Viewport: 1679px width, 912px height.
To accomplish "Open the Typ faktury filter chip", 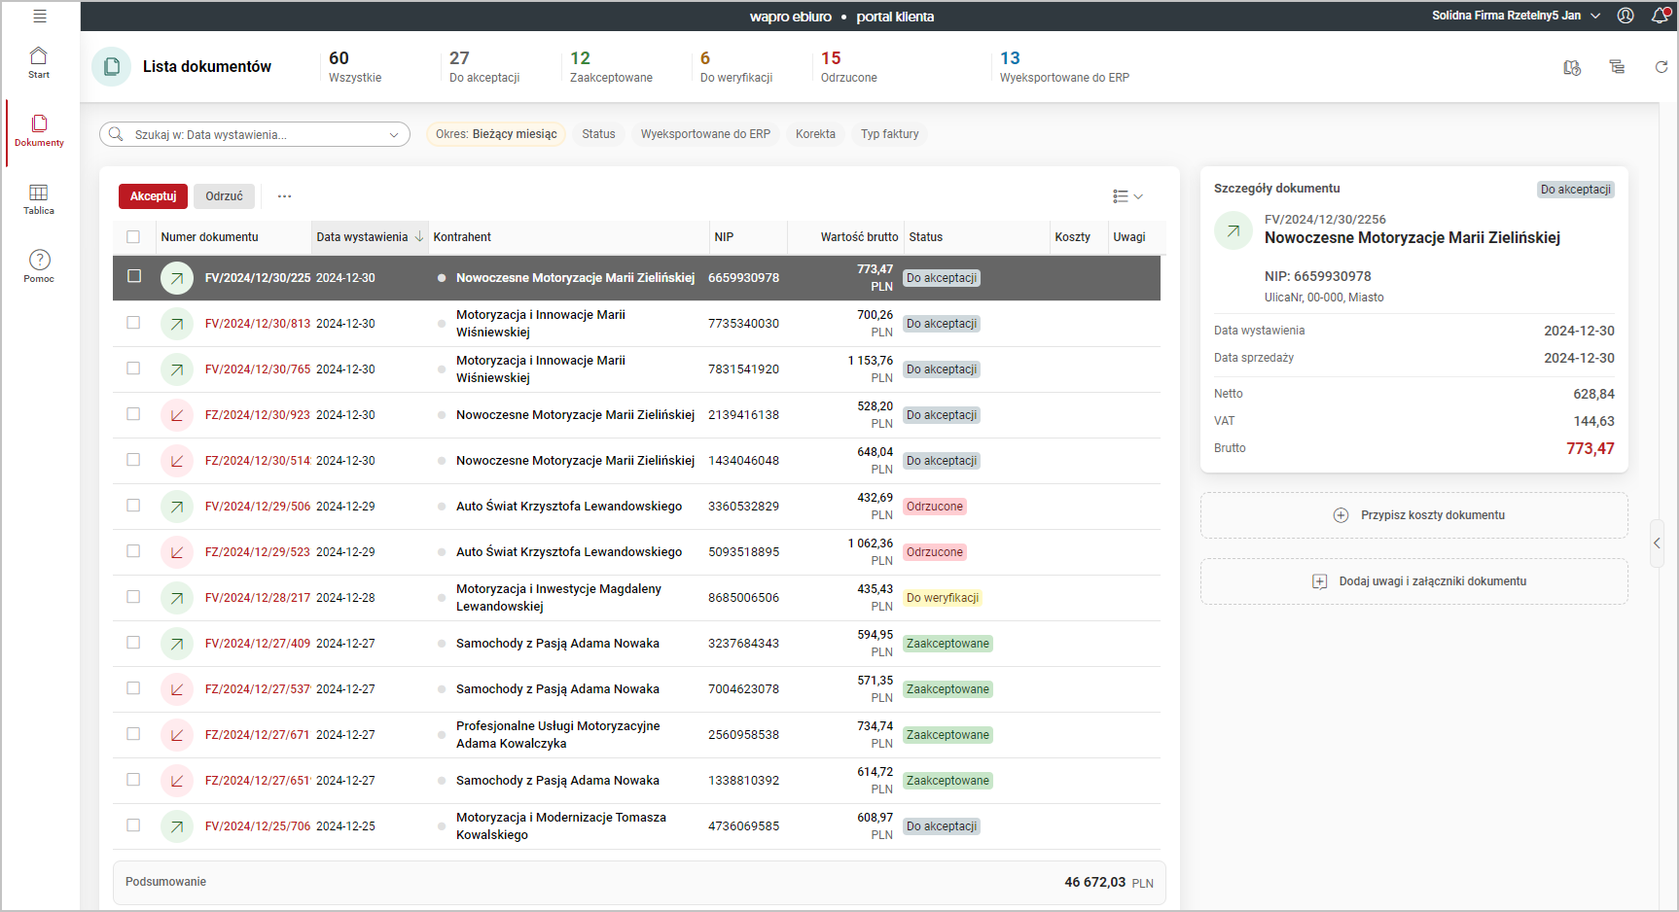I will coord(889,134).
